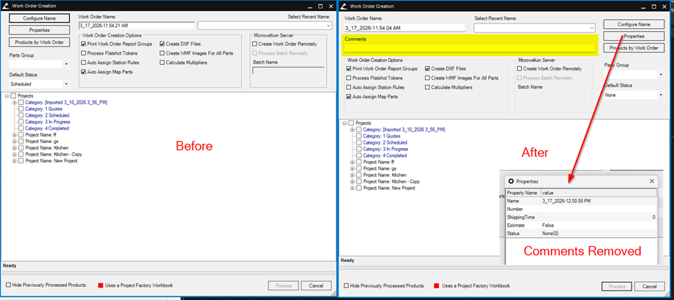674x300 pixels.
Task: Click app logo icon in After window title bar
Action: tap(344, 6)
